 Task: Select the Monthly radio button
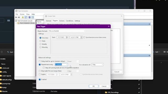point(40,47)
